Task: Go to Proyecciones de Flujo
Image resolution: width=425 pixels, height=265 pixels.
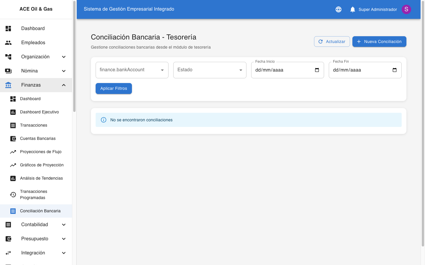Action: 41,152
